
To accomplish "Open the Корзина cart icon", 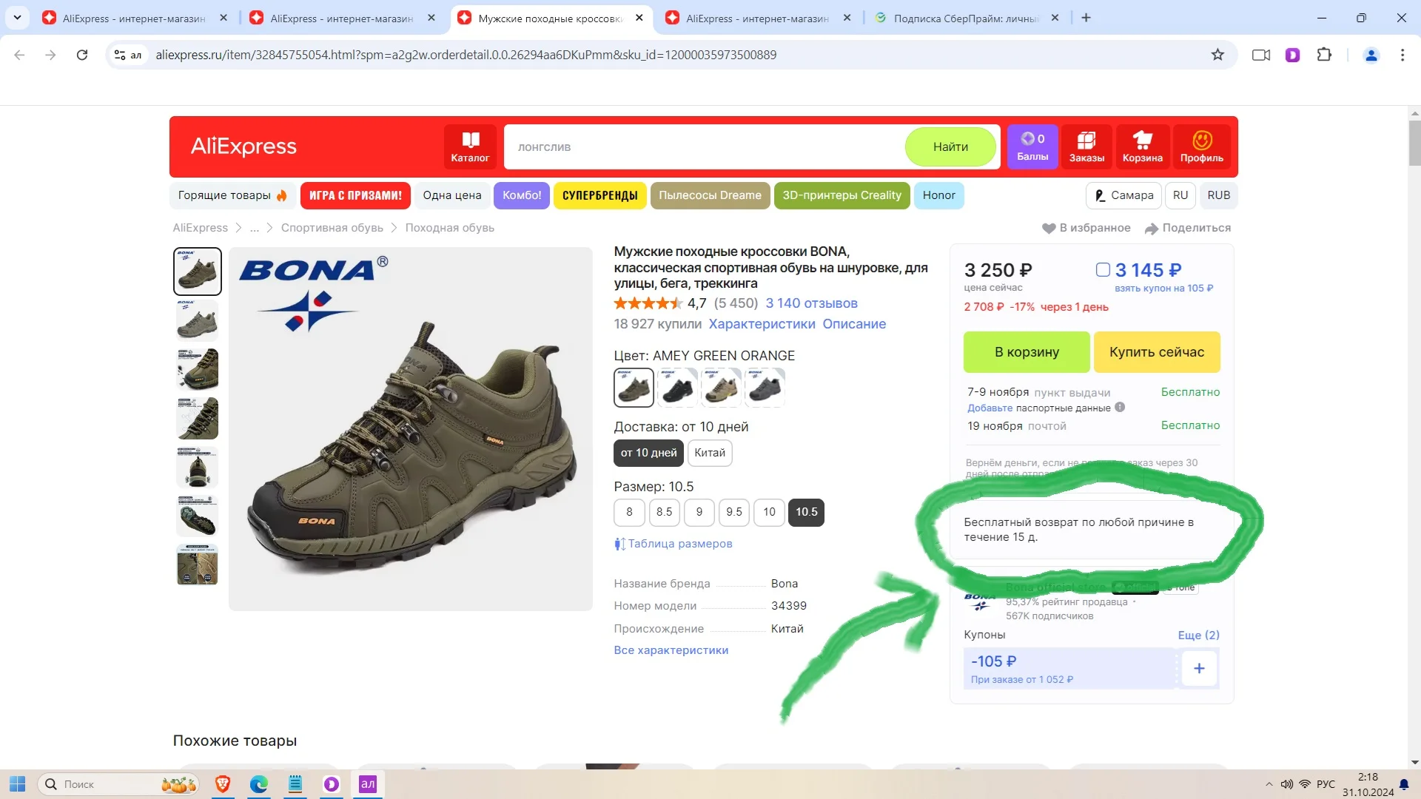I will [1143, 146].
